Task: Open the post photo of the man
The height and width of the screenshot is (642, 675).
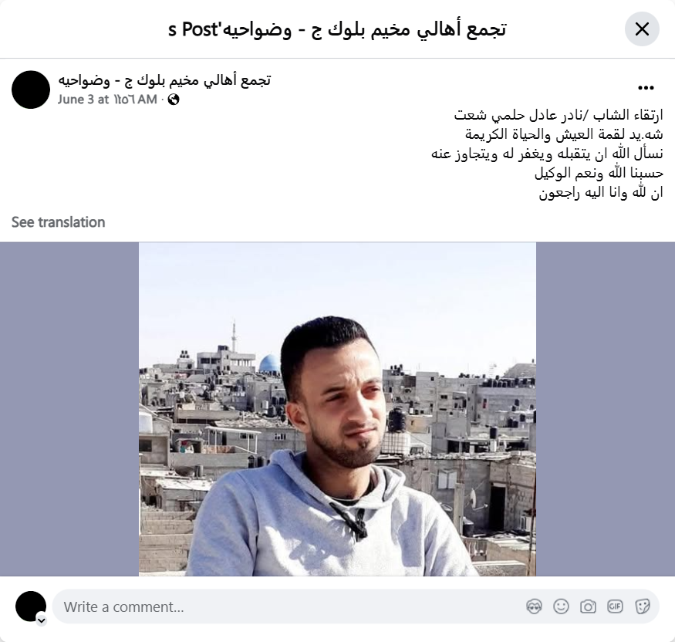Action: point(337,409)
